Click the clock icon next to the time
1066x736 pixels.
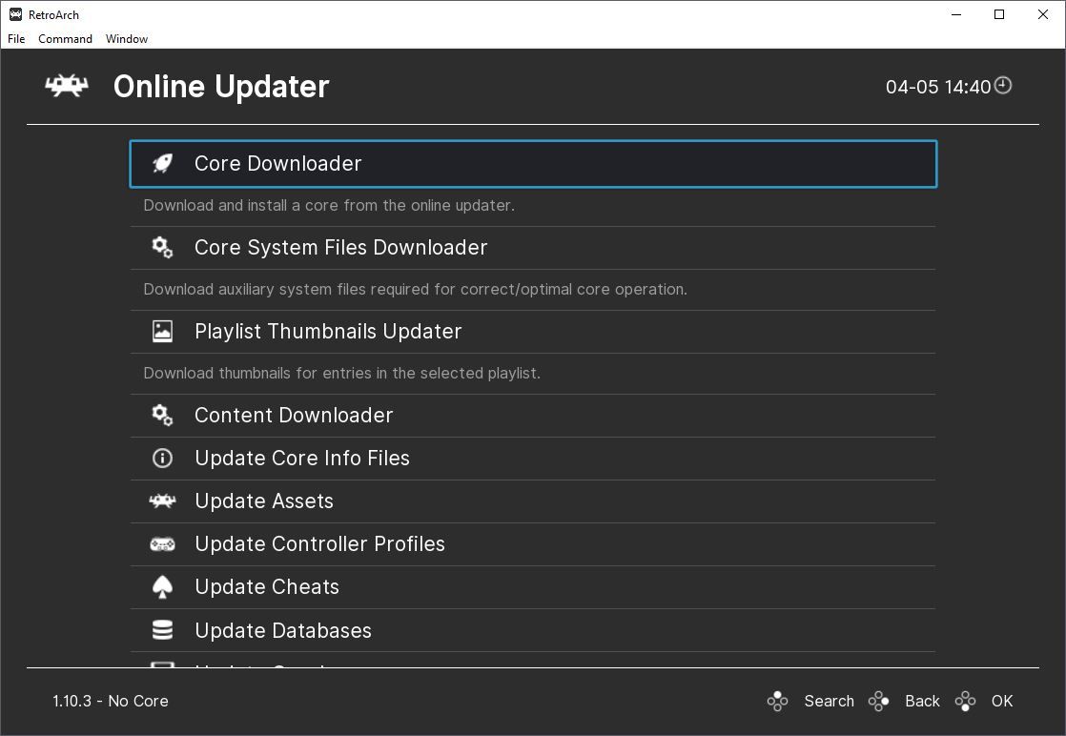click(1003, 86)
